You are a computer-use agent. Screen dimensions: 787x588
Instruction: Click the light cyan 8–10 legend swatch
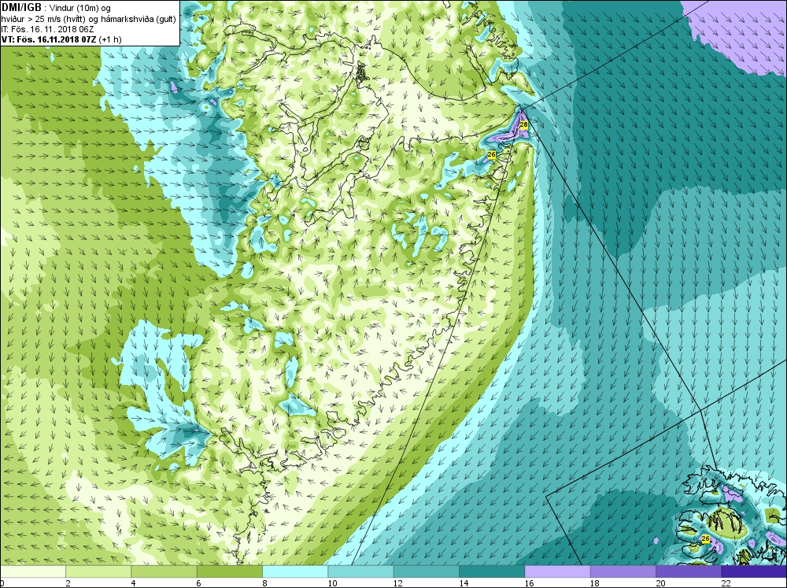(x=295, y=571)
